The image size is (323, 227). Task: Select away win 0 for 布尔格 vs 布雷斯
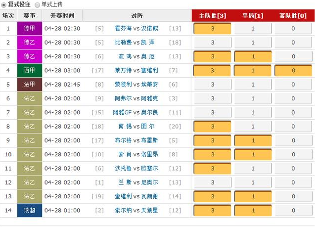coord(293,140)
